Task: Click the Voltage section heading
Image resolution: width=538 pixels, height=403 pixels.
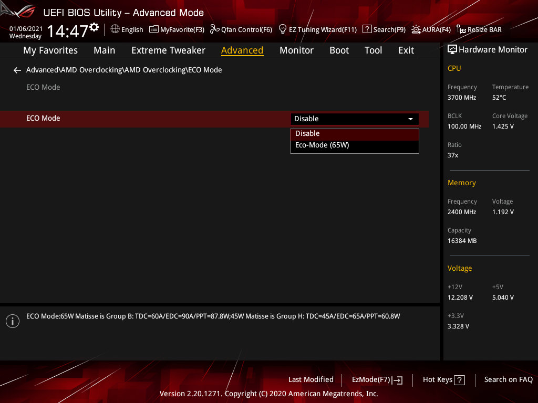Action: pos(459,268)
